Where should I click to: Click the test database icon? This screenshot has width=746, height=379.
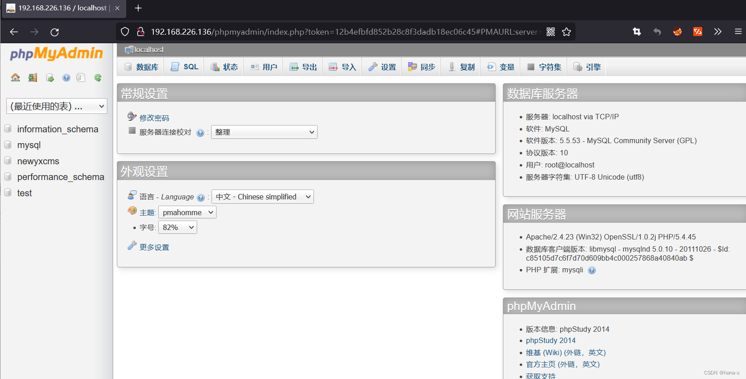(x=8, y=193)
